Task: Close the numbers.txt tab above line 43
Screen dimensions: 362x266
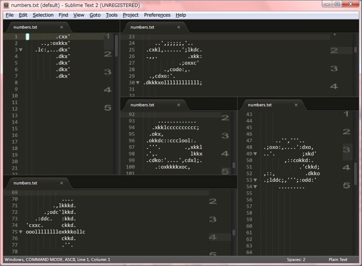Action: click(x=296, y=105)
